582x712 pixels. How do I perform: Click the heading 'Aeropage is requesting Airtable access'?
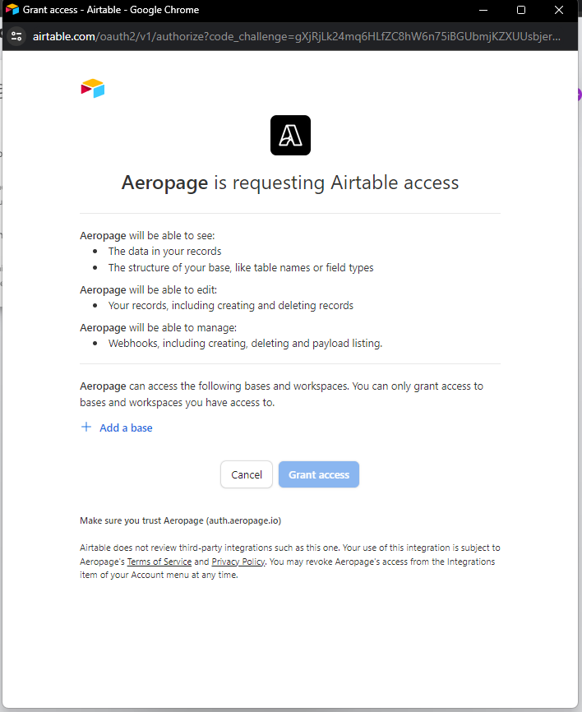click(x=290, y=183)
